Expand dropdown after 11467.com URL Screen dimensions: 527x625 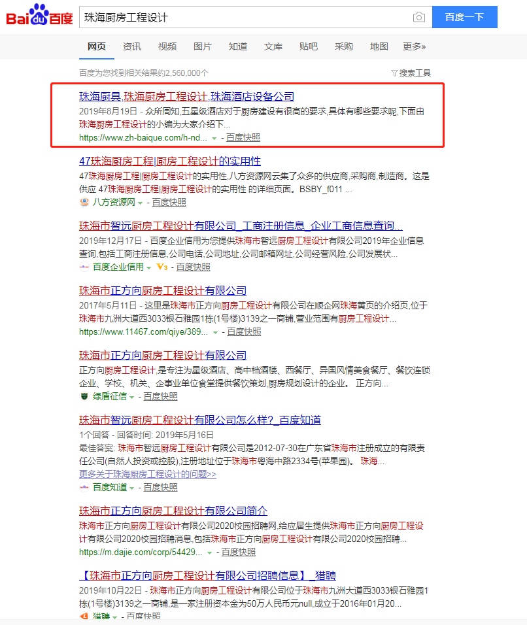click(x=215, y=332)
